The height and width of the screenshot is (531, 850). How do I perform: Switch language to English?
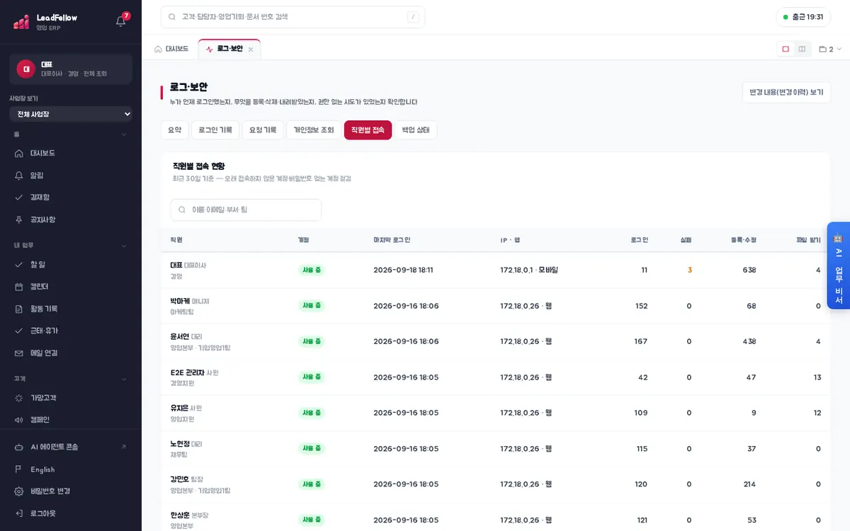(71, 469)
